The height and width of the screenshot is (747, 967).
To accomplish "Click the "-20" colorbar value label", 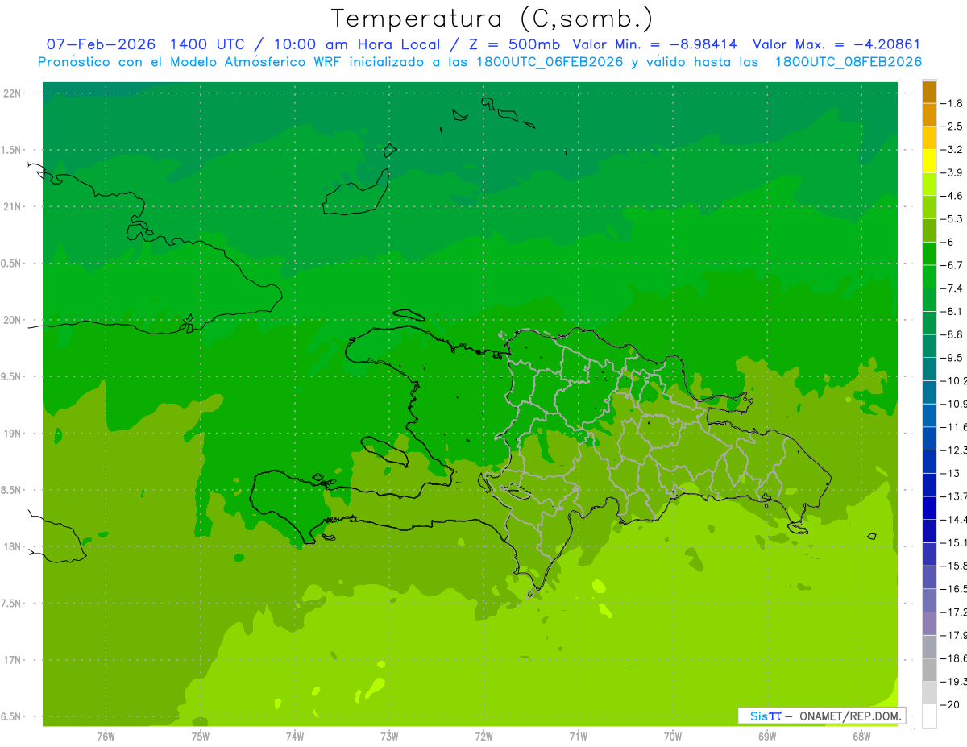I will click(x=949, y=704).
